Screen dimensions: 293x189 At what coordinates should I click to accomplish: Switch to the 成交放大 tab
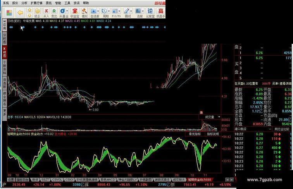[179, 180]
